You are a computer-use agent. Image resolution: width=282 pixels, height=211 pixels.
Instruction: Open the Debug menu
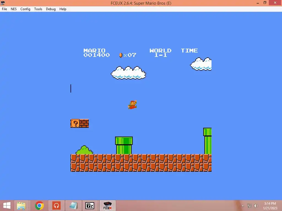(x=51, y=9)
